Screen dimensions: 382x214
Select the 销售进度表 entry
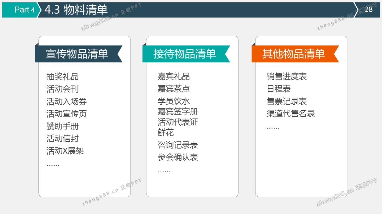pyautogui.click(x=286, y=76)
